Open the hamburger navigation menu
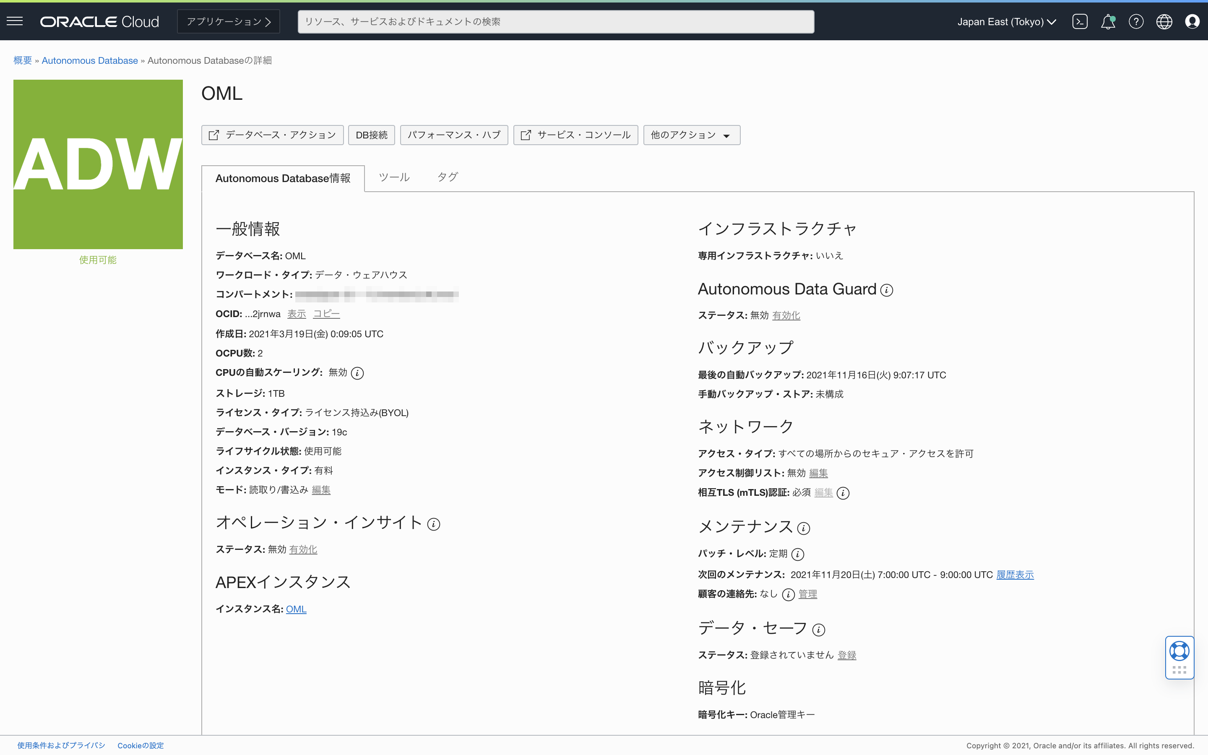Viewport: 1208px width, 755px height. pyautogui.click(x=15, y=21)
